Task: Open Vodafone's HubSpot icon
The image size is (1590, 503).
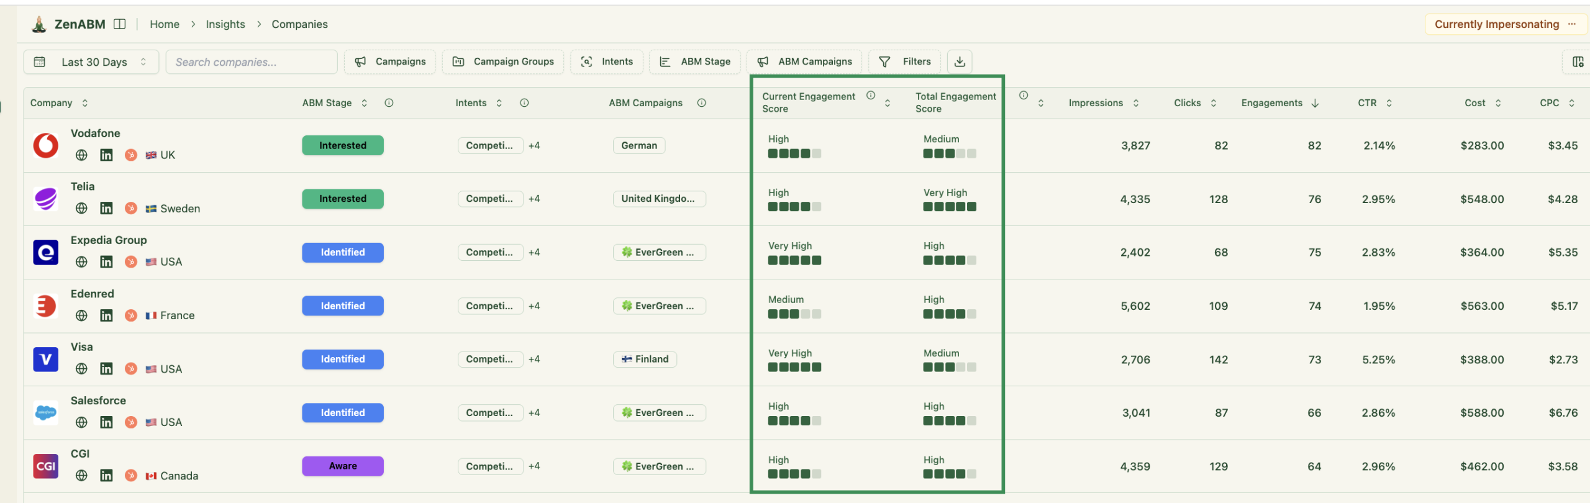Action: point(130,155)
